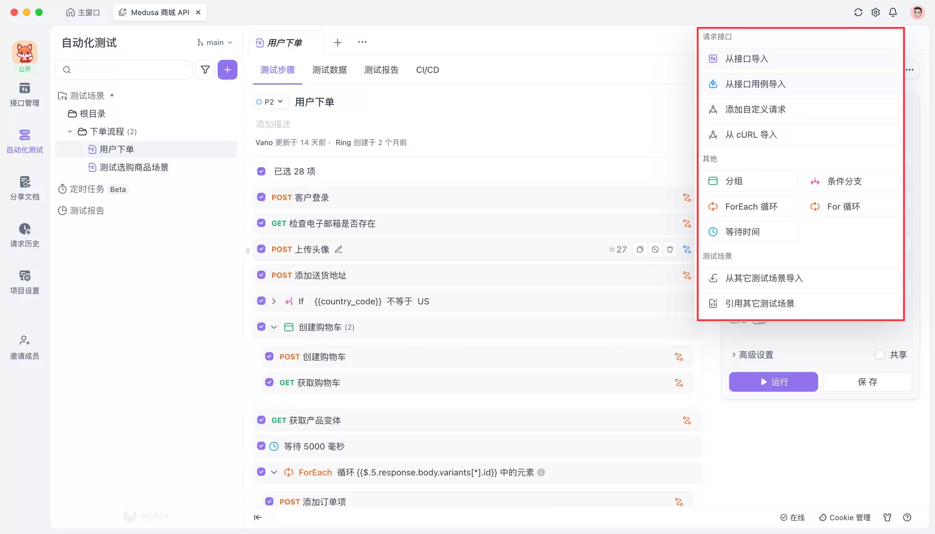Click the purple plus add button
Image resolution: width=935 pixels, height=534 pixels.
pos(227,70)
